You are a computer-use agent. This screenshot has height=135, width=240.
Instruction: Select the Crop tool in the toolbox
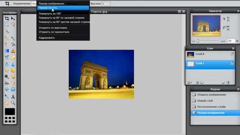point(7,18)
